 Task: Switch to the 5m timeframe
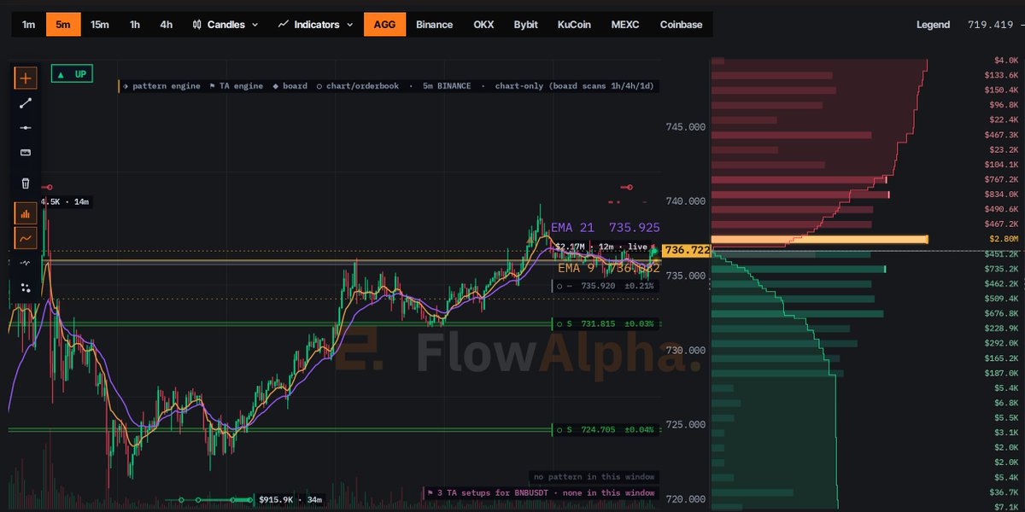pyautogui.click(x=63, y=25)
